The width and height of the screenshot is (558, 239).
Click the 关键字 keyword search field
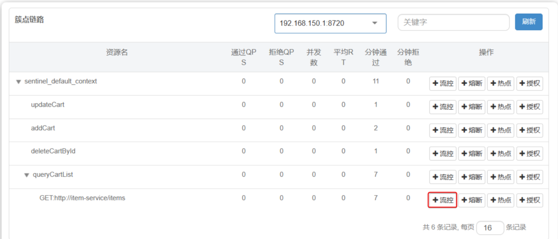click(x=453, y=22)
